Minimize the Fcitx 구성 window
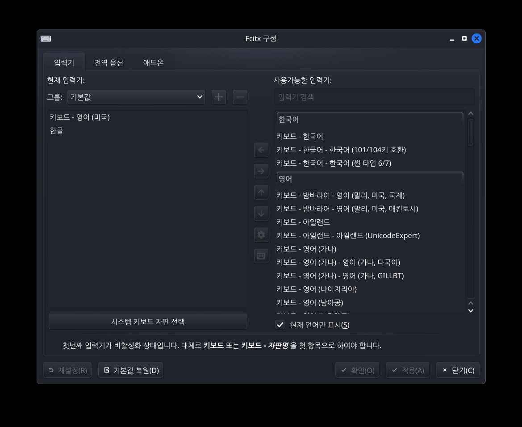 pos(452,39)
